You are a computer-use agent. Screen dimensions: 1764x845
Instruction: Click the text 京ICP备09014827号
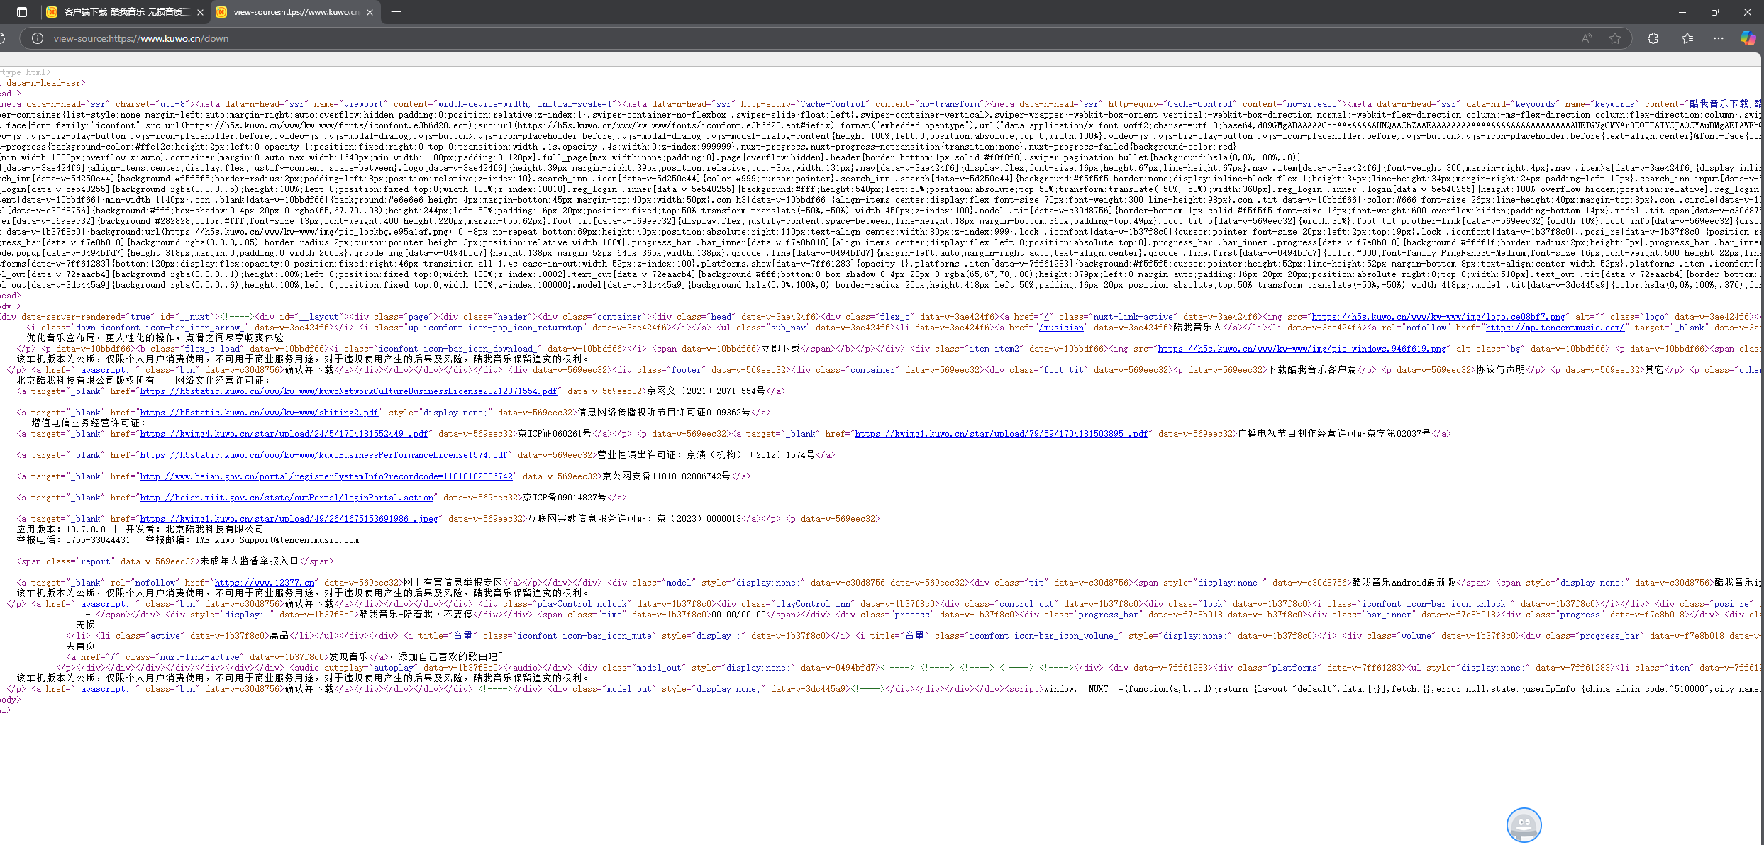click(565, 498)
